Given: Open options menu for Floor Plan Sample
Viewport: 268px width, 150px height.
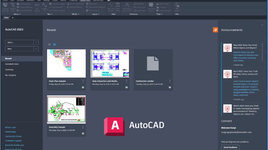Looking at the screenshot, I should click(x=83, y=81).
